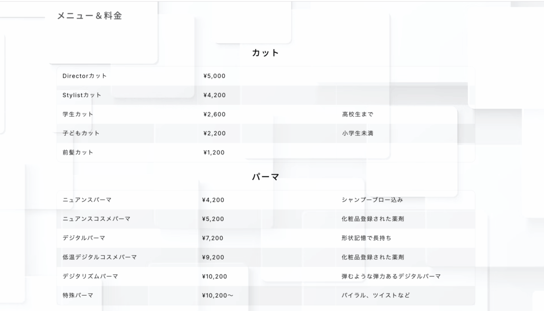Click the デジタルパーマ row label
This screenshot has width=544, height=311.
point(84,238)
